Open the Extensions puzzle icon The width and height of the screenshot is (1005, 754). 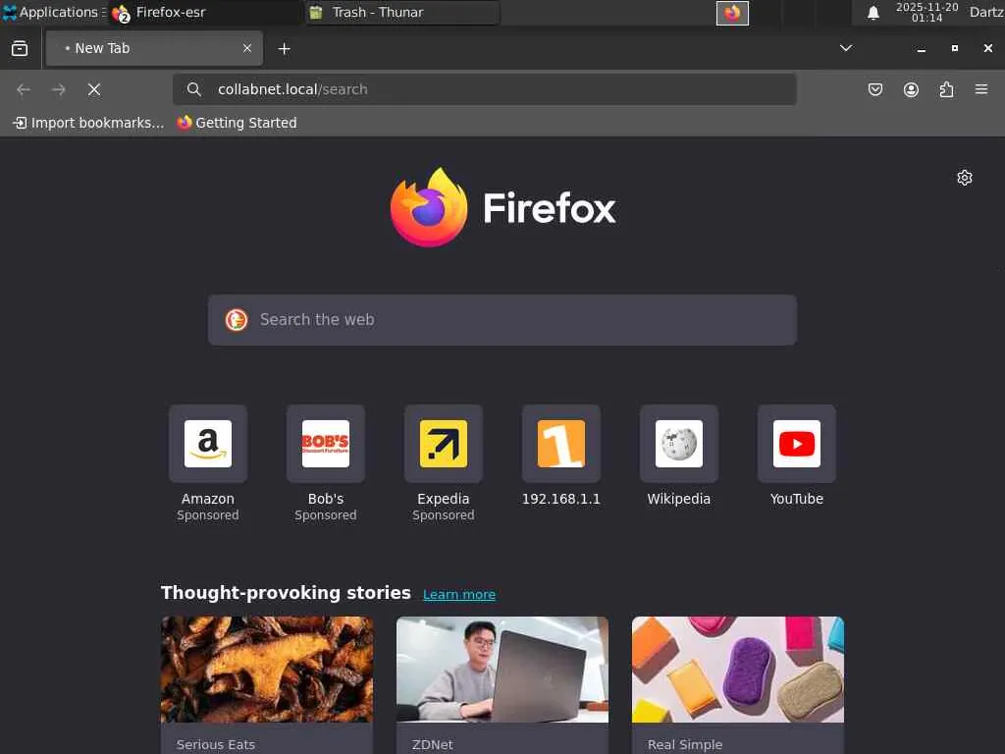pos(946,89)
